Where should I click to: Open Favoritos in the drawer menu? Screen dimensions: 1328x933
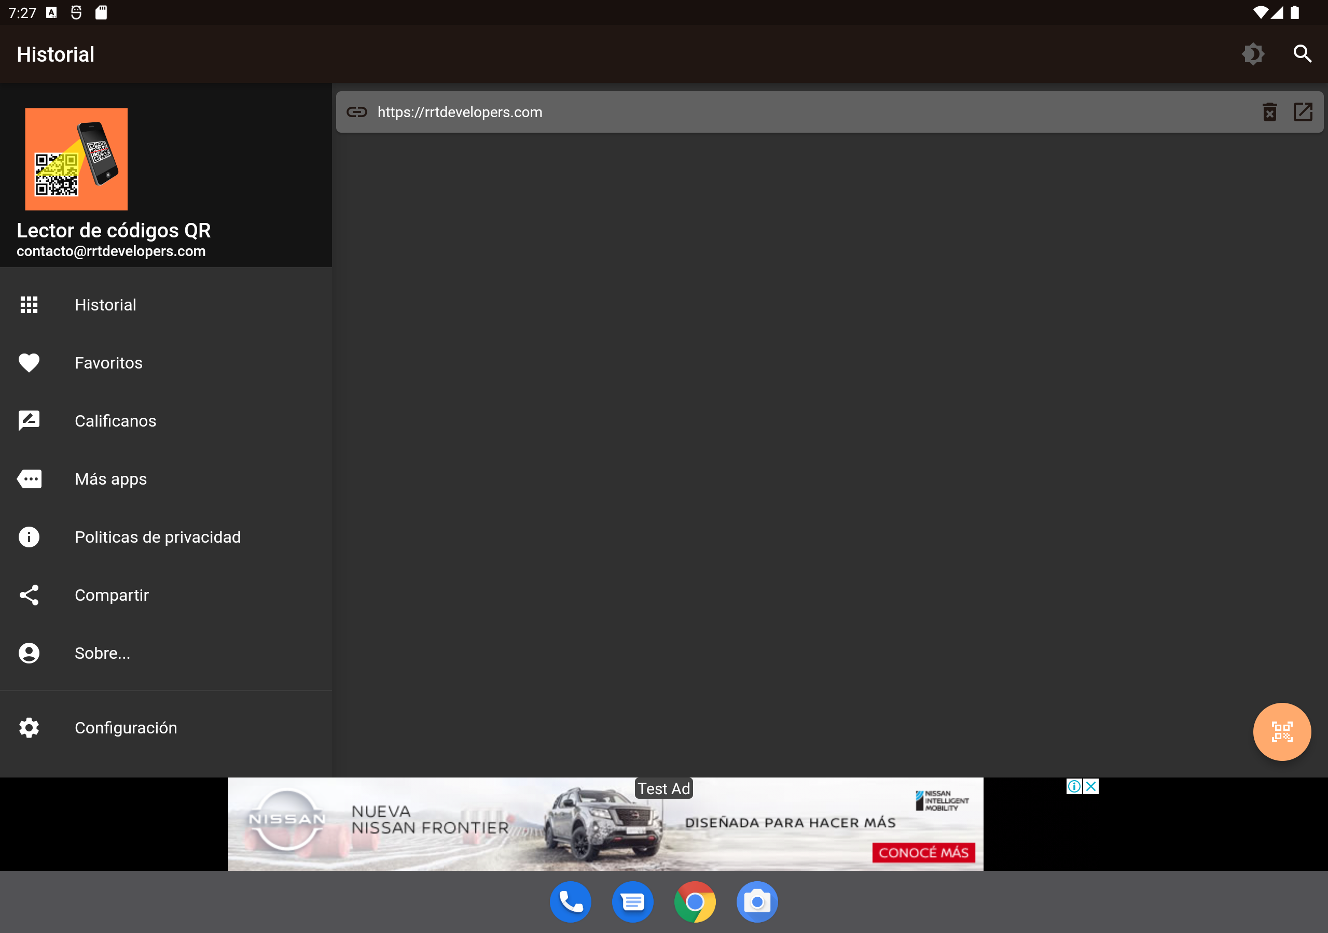(166, 363)
